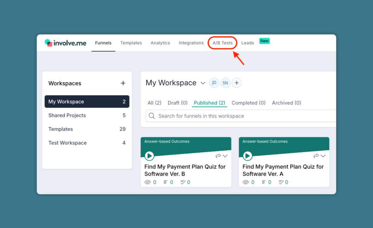Screen dimensions: 373x228
Task: Click the JD member avatar
Action: click(214, 83)
